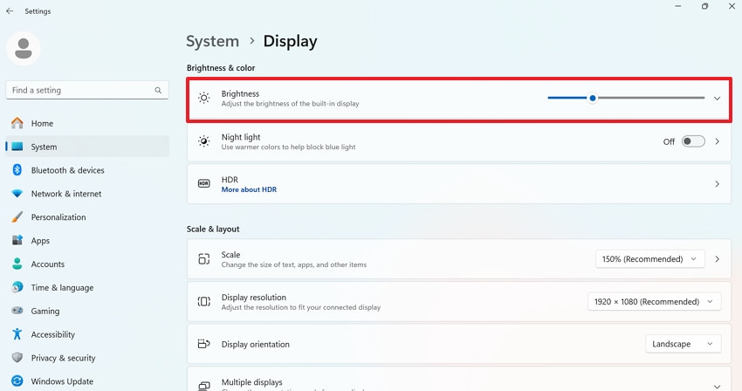Click the Privacy shield icon

pos(17,357)
